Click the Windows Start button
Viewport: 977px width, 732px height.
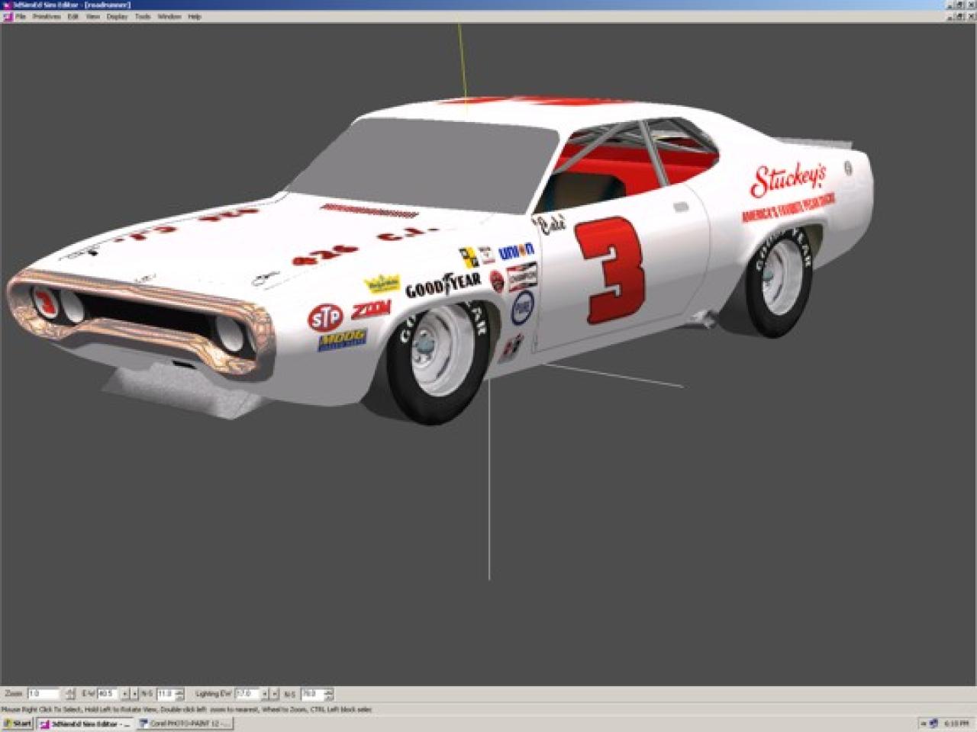18,724
